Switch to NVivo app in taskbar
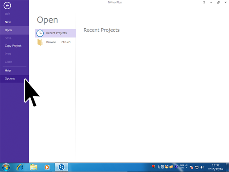Image resolution: width=229 pixels, height=172 pixels. 61,167
